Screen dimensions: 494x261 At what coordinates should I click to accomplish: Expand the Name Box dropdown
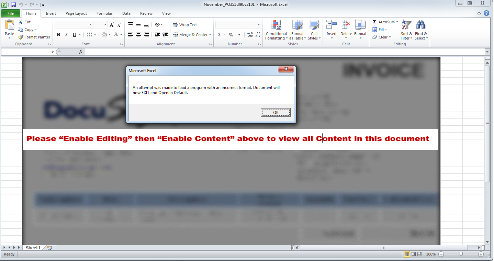point(53,52)
